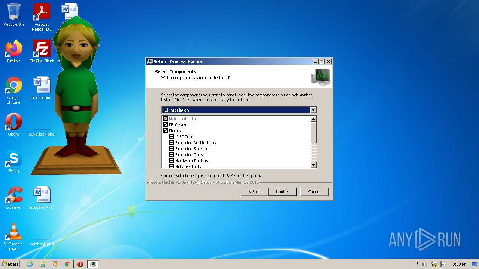This screenshot has height=269, width=479.
Task: Open Skype desktop shortcut
Action: (x=13, y=161)
